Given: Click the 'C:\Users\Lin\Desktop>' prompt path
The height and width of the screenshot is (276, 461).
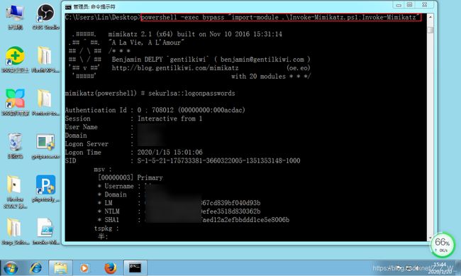Looking at the screenshot, I should point(103,17).
